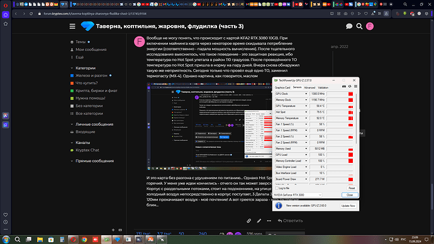Click the forum search magnifier icon
Screen dimensions: 434x244
coord(359,26)
